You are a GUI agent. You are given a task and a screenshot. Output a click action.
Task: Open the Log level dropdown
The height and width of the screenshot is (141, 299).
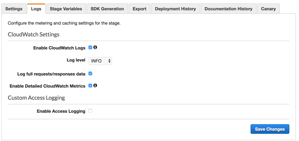coord(100,61)
